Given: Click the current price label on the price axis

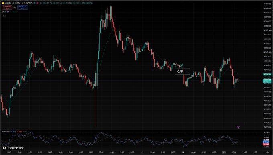Looking at the screenshot, I should pos(267,81).
